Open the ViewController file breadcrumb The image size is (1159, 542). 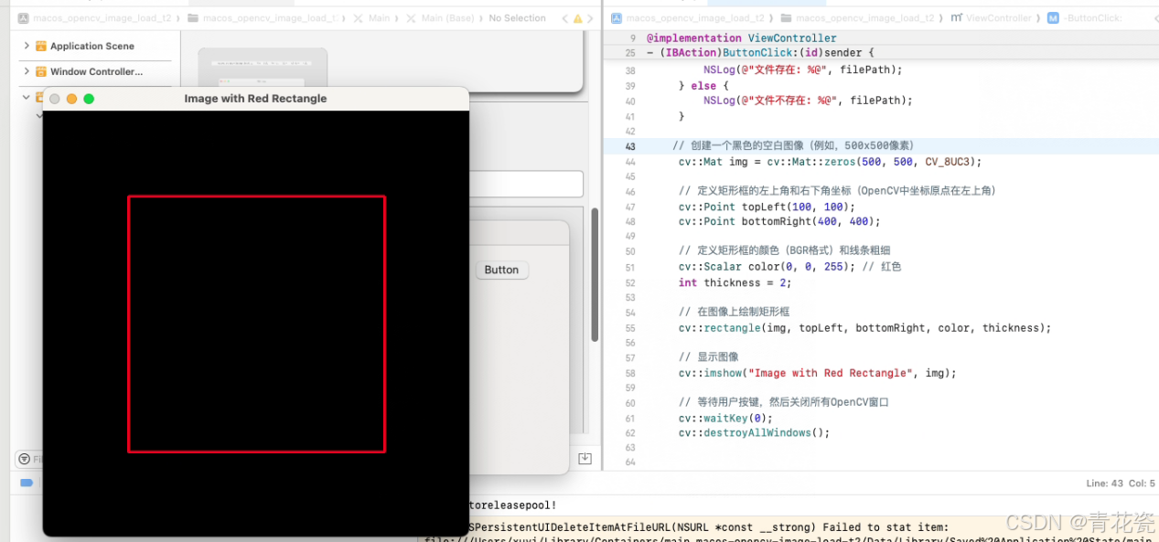click(992, 18)
